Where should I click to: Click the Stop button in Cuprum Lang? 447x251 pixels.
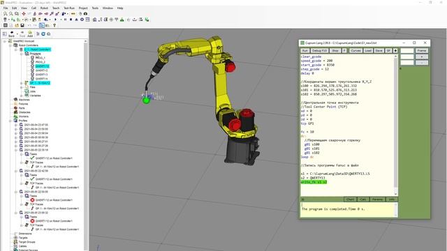click(335, 51)
